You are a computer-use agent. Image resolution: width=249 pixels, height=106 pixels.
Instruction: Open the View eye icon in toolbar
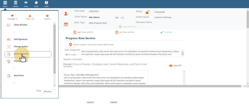(26, 3)
